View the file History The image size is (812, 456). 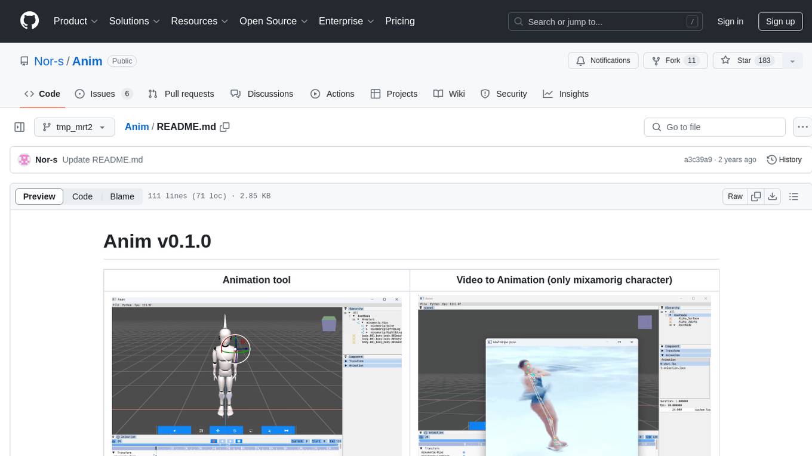[x=784, y=159]
